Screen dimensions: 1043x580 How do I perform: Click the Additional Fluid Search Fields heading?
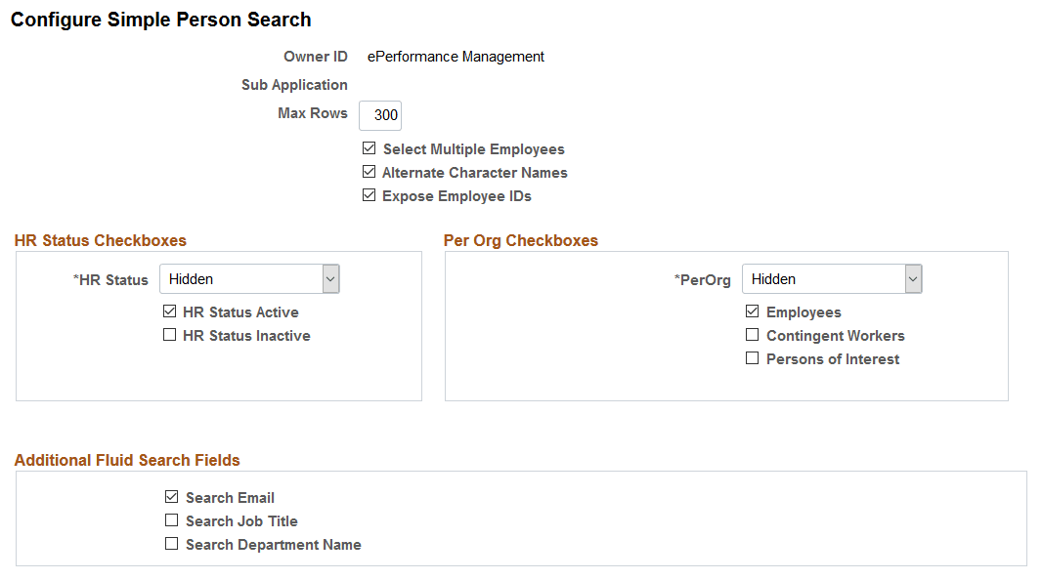point(127,460)
